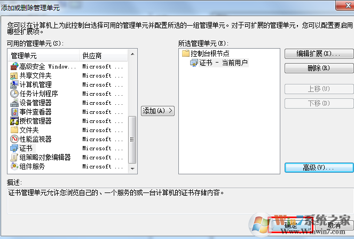Click the Microsoft vendor cell for 组件服务
Image resolution: width=354 pixels, height=239 pixels.
click(x=103, y=166)
